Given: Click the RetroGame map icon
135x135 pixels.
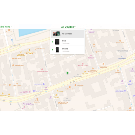Looking at the screenshot, I should pyautogui.click(x=75, y=85).
